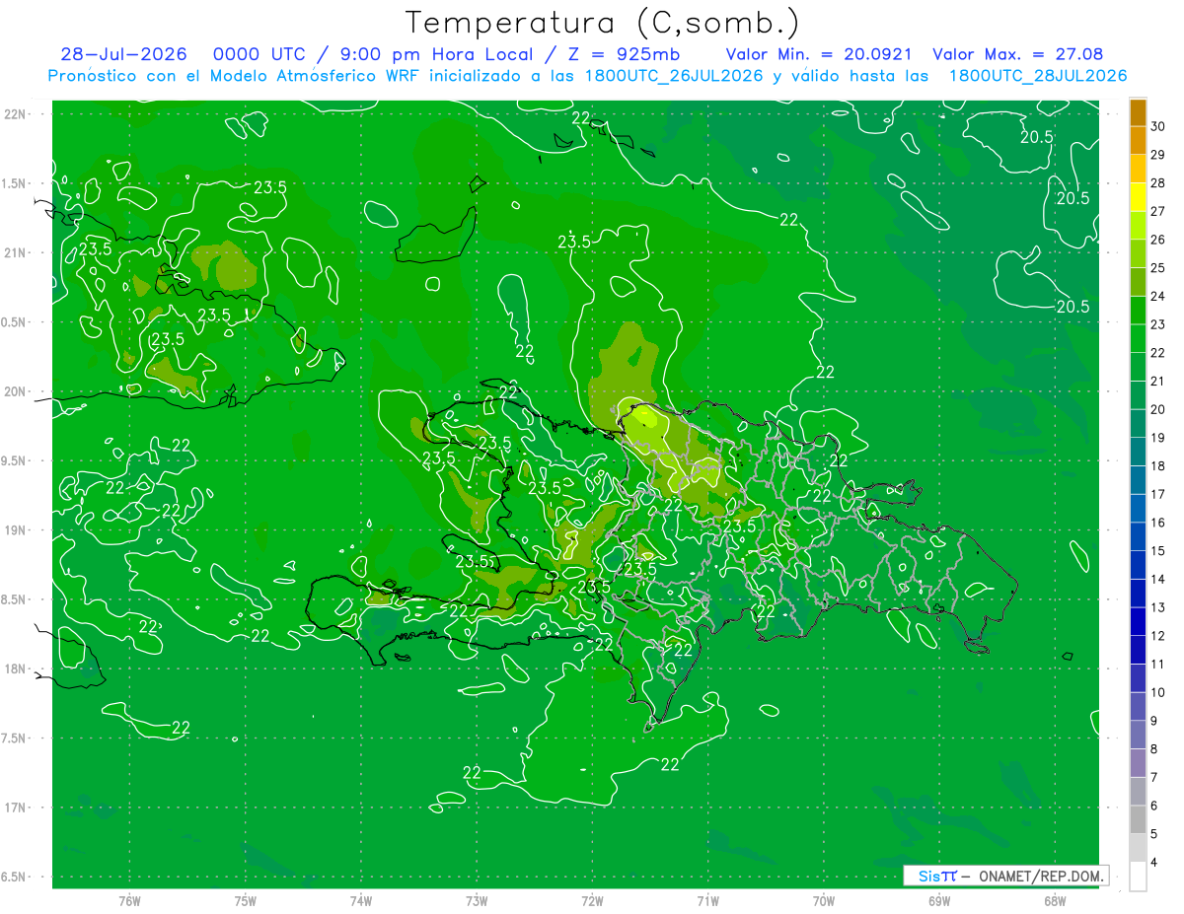This screenshot has width=1184, height=914.
Task: Select the colorbar scale number "14"
Action: (x=1158, y=579)
